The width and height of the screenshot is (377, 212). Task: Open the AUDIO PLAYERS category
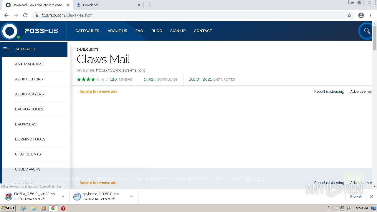(29, 94)
